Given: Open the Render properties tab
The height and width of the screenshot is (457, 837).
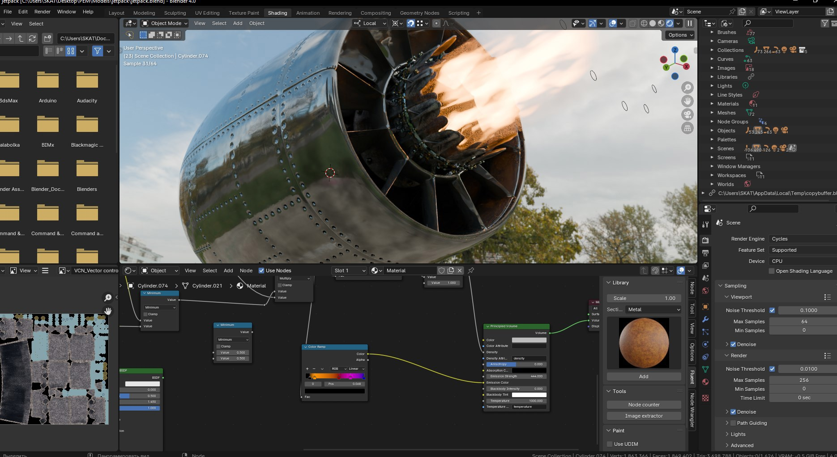Looking at the screenshot, I should tap(705, 240).
